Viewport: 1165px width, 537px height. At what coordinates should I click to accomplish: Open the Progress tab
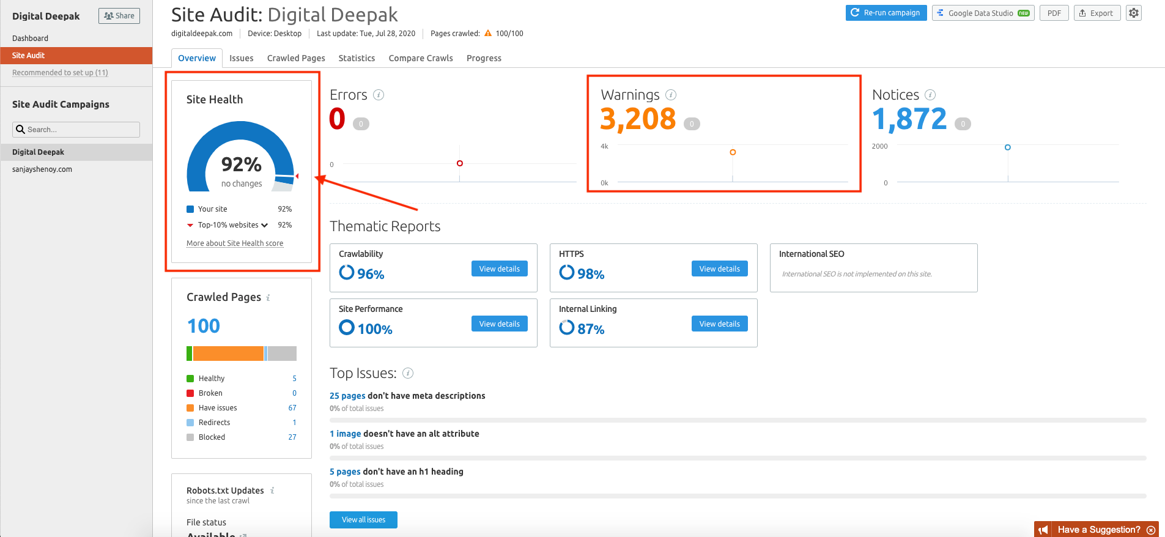[484, 58]
